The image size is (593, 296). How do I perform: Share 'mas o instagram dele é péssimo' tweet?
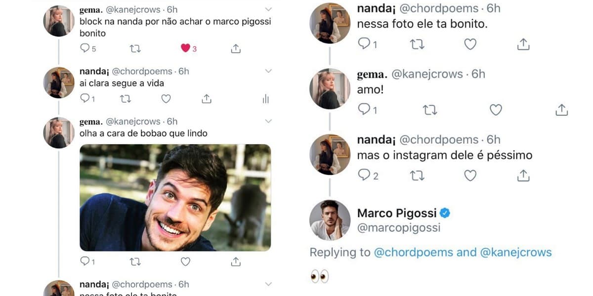[523, 175]
